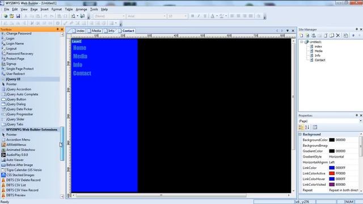Open the Tools menu

[x=94, y=9]
